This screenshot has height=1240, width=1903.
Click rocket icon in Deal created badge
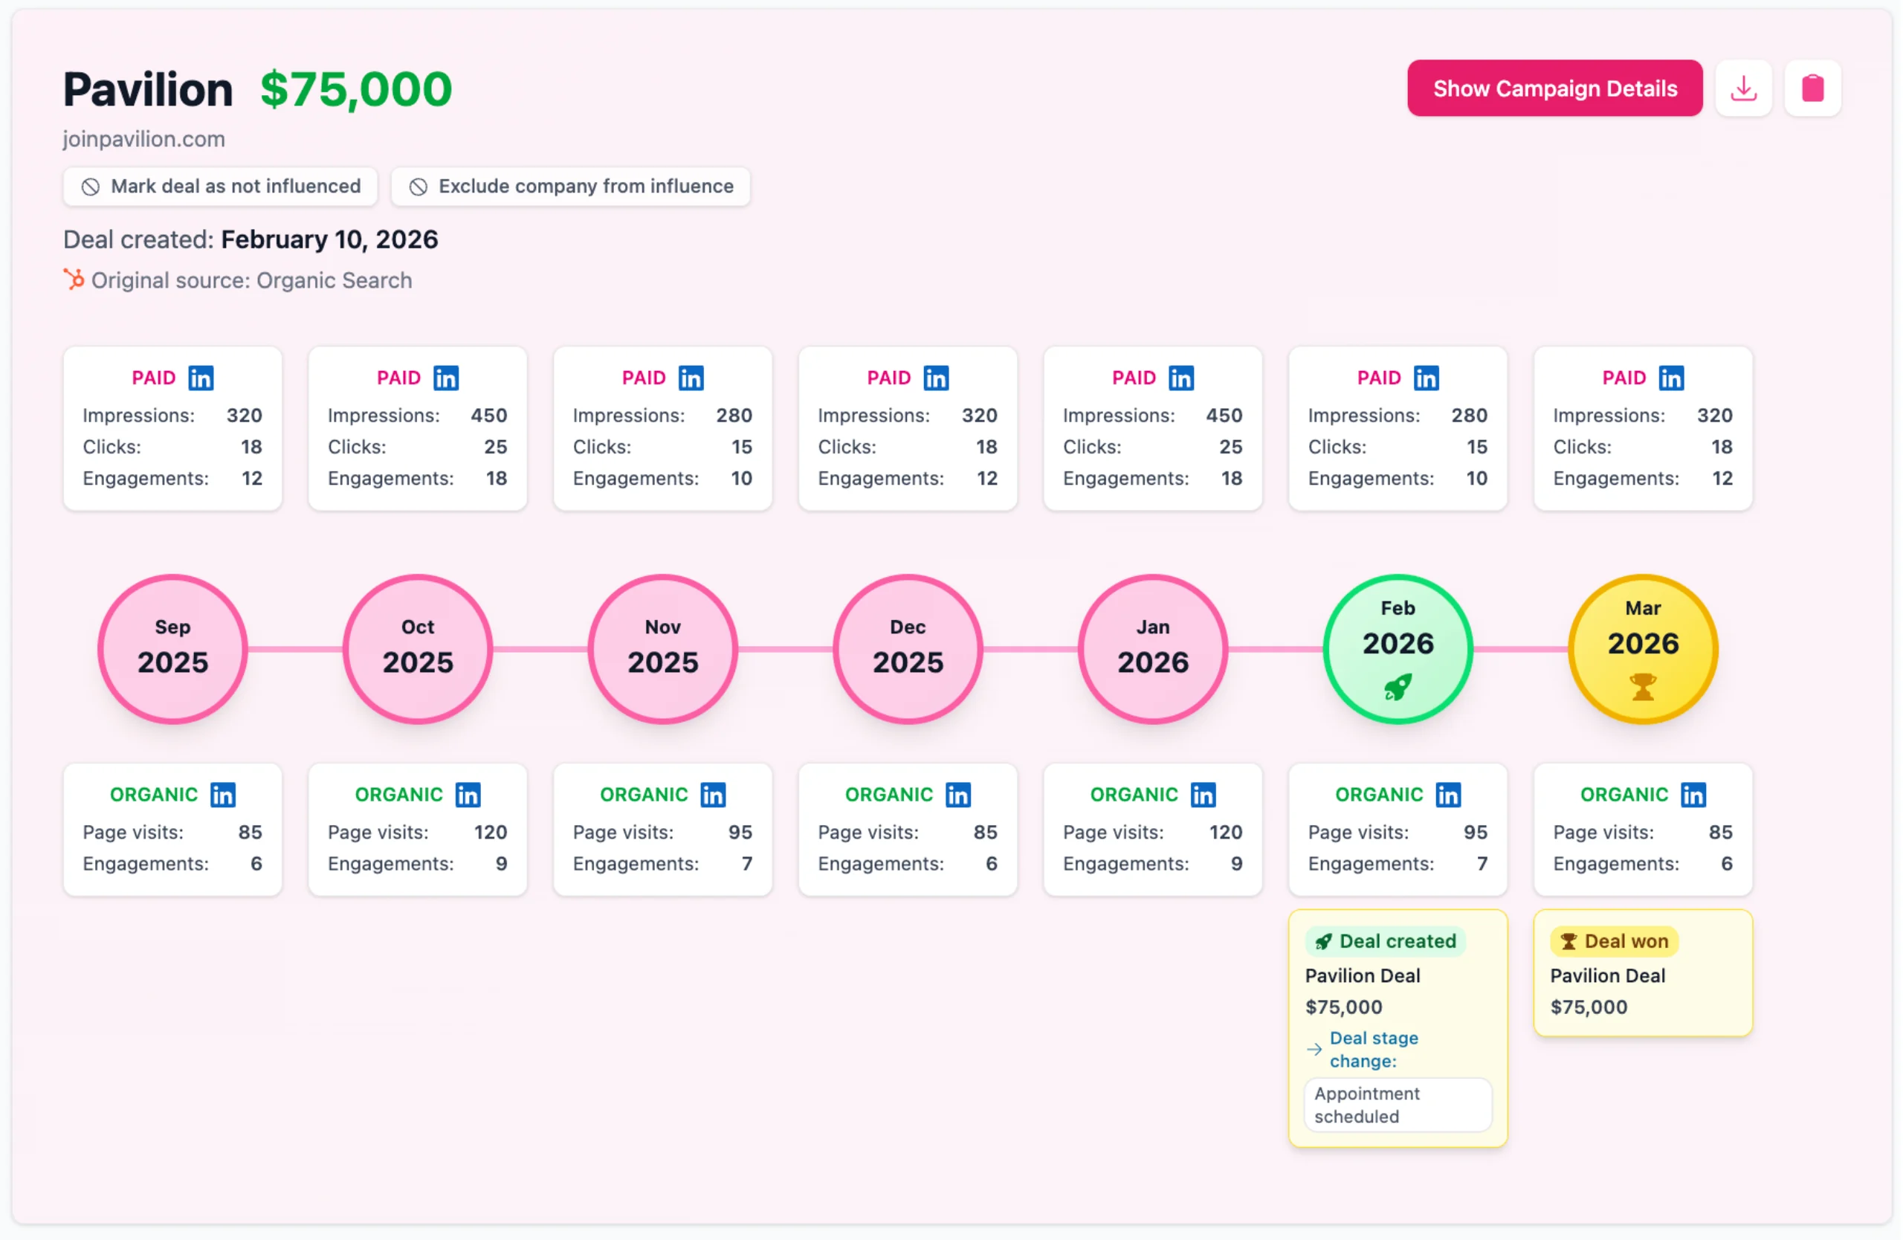pos(1323,942)
